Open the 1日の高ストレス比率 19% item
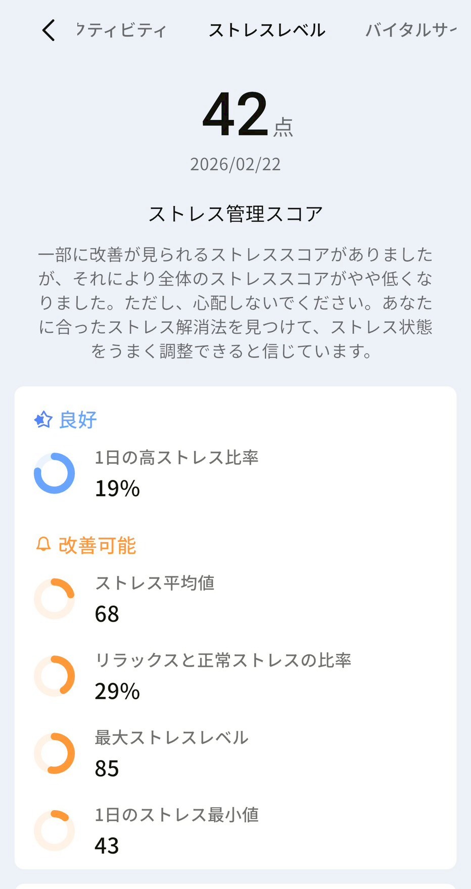The image size is (471, 889). [x=176, y=473]
